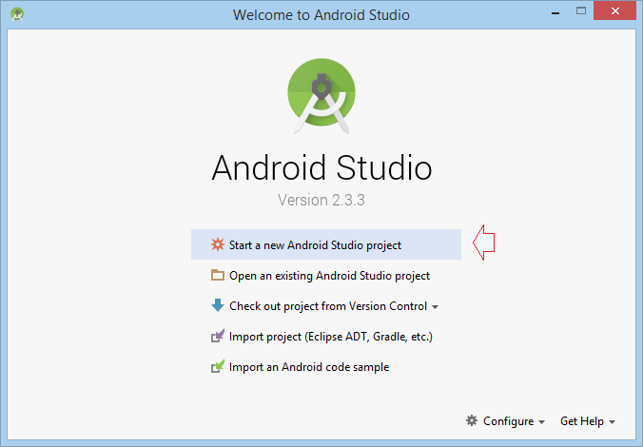This screenshot has height=447, width=643.
Task: Click the orange starburst new project icon
Action: [218, 244]
